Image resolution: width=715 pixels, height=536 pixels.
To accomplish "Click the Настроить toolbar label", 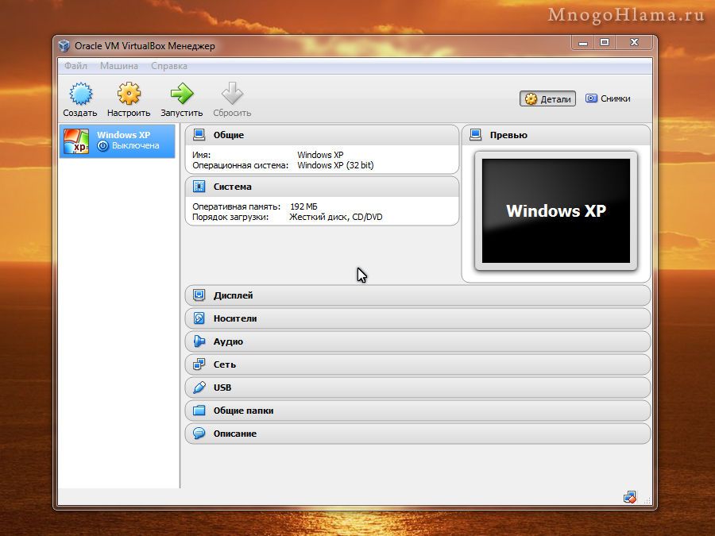I will (129, 113).
